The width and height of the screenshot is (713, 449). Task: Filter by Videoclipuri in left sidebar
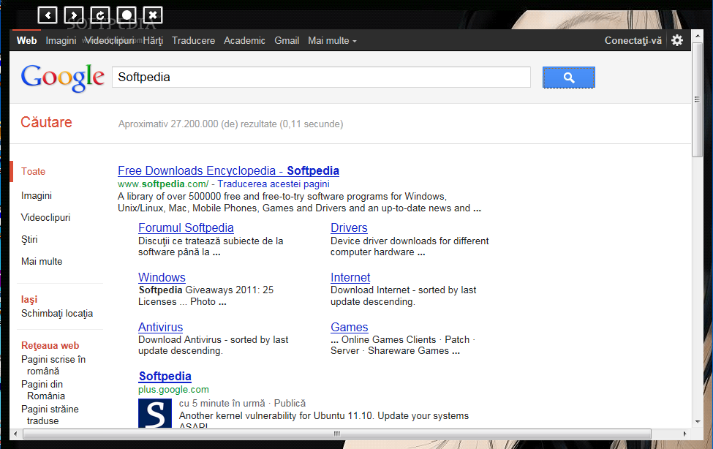pyautogui.click(x=45, y=217)
